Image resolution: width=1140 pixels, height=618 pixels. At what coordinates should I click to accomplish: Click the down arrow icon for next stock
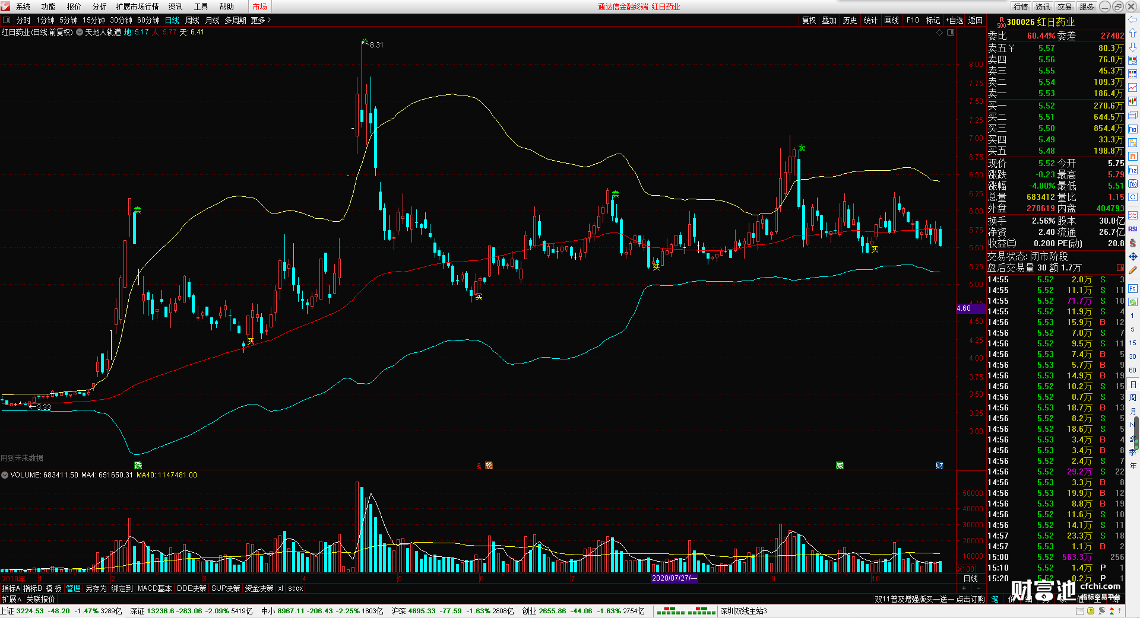[1132, 47]
